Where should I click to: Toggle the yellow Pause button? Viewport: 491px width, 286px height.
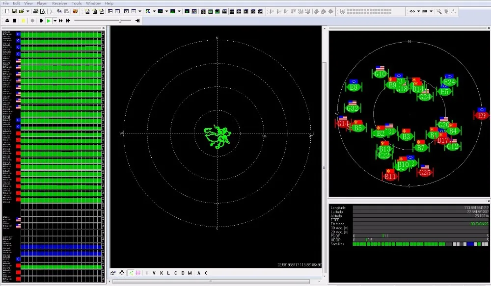23,21
